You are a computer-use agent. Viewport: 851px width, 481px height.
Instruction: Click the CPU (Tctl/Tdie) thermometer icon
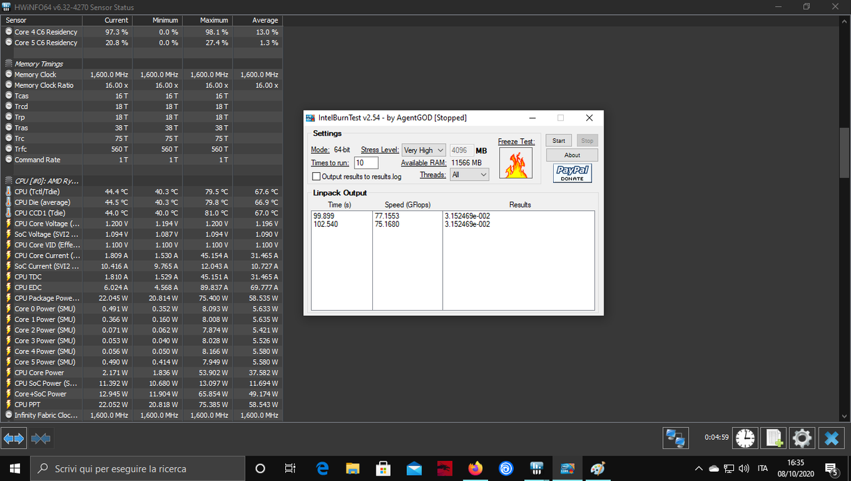point(9,192)
